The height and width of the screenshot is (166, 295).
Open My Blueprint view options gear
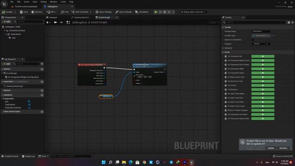(x=42, y=64)
